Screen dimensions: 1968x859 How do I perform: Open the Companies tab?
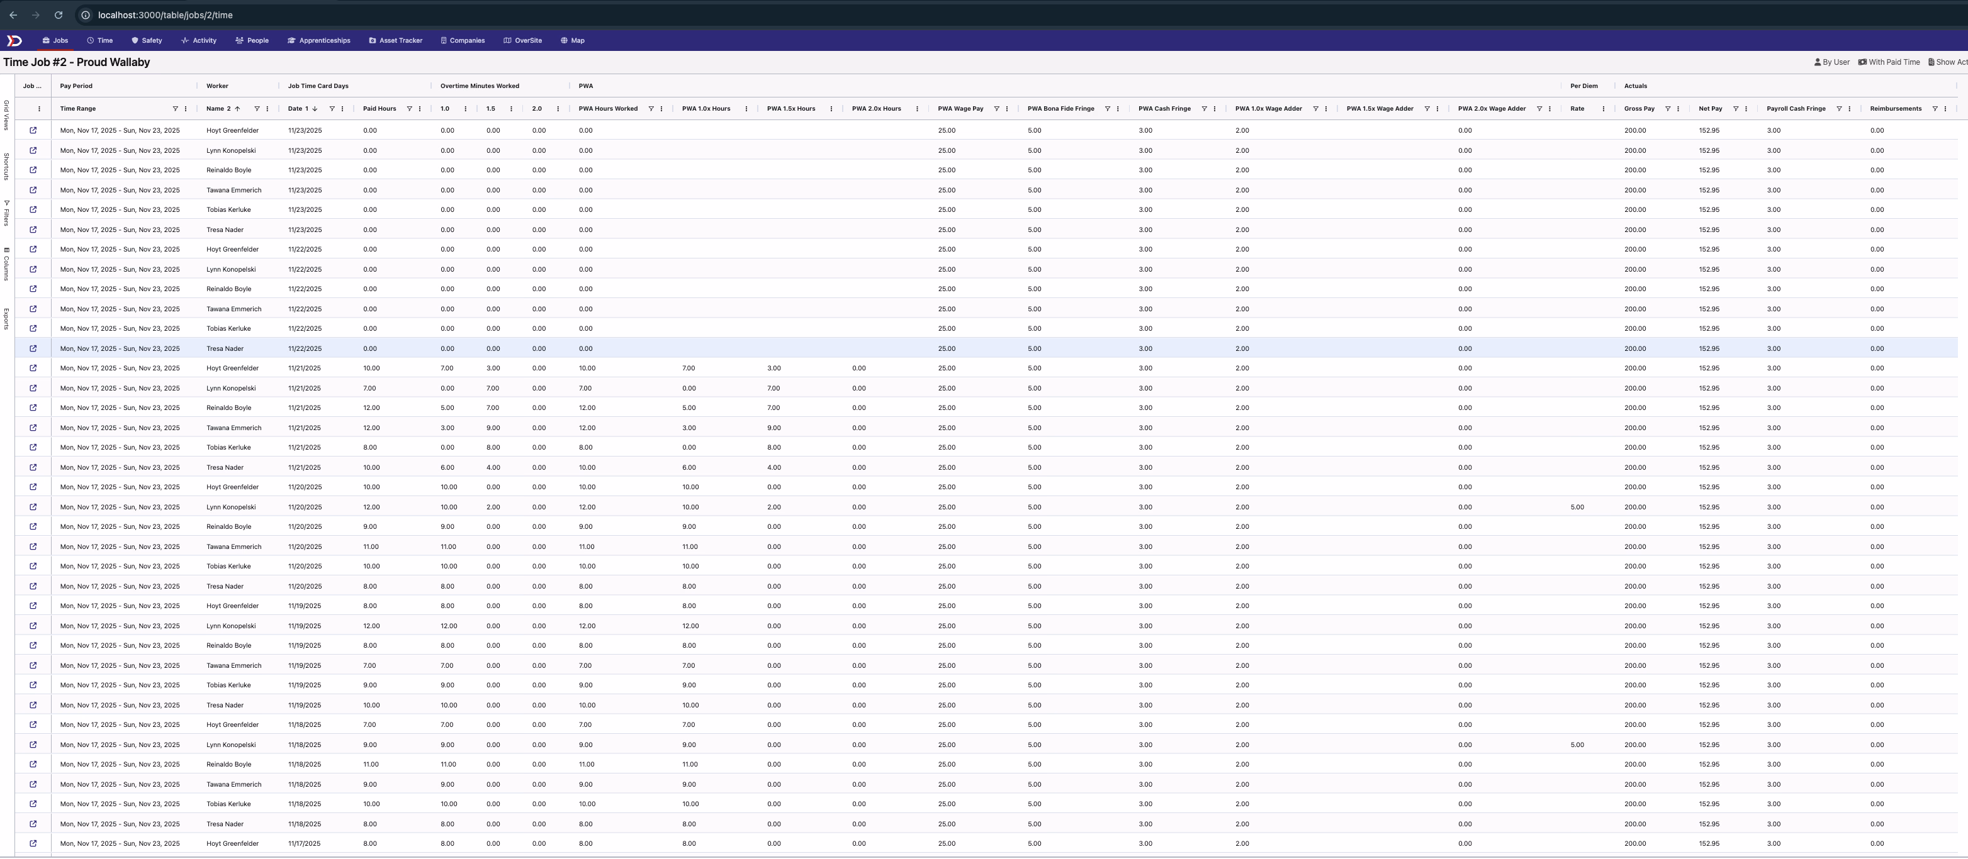[463, 40]
